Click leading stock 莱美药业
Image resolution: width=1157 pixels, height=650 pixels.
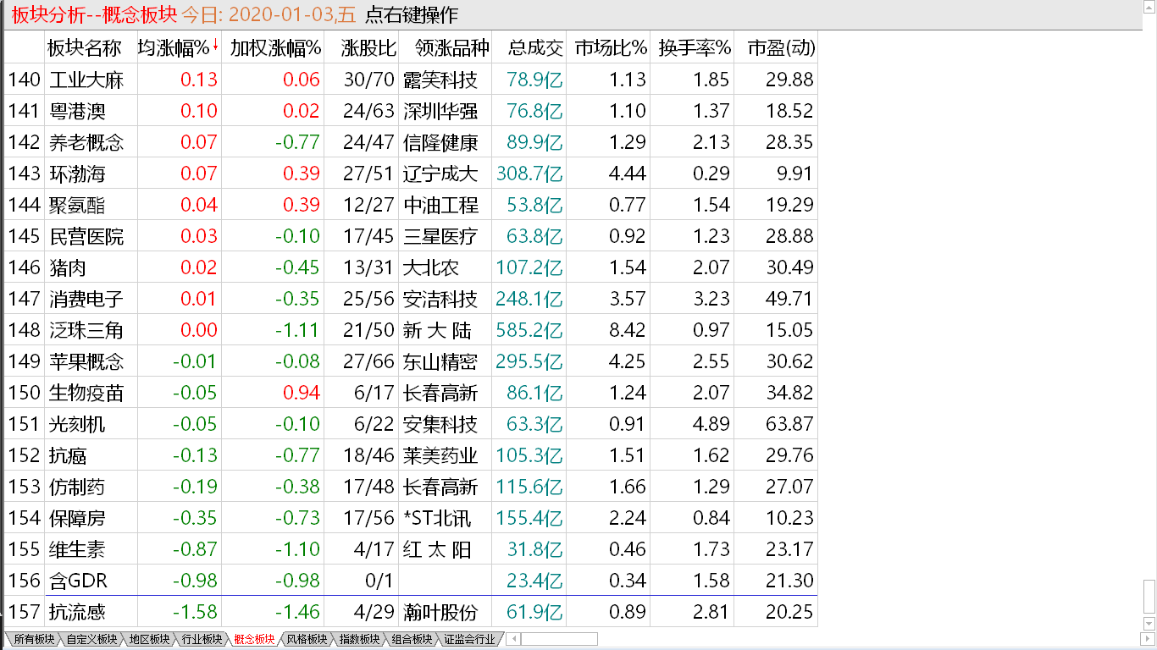coord(440,455)
